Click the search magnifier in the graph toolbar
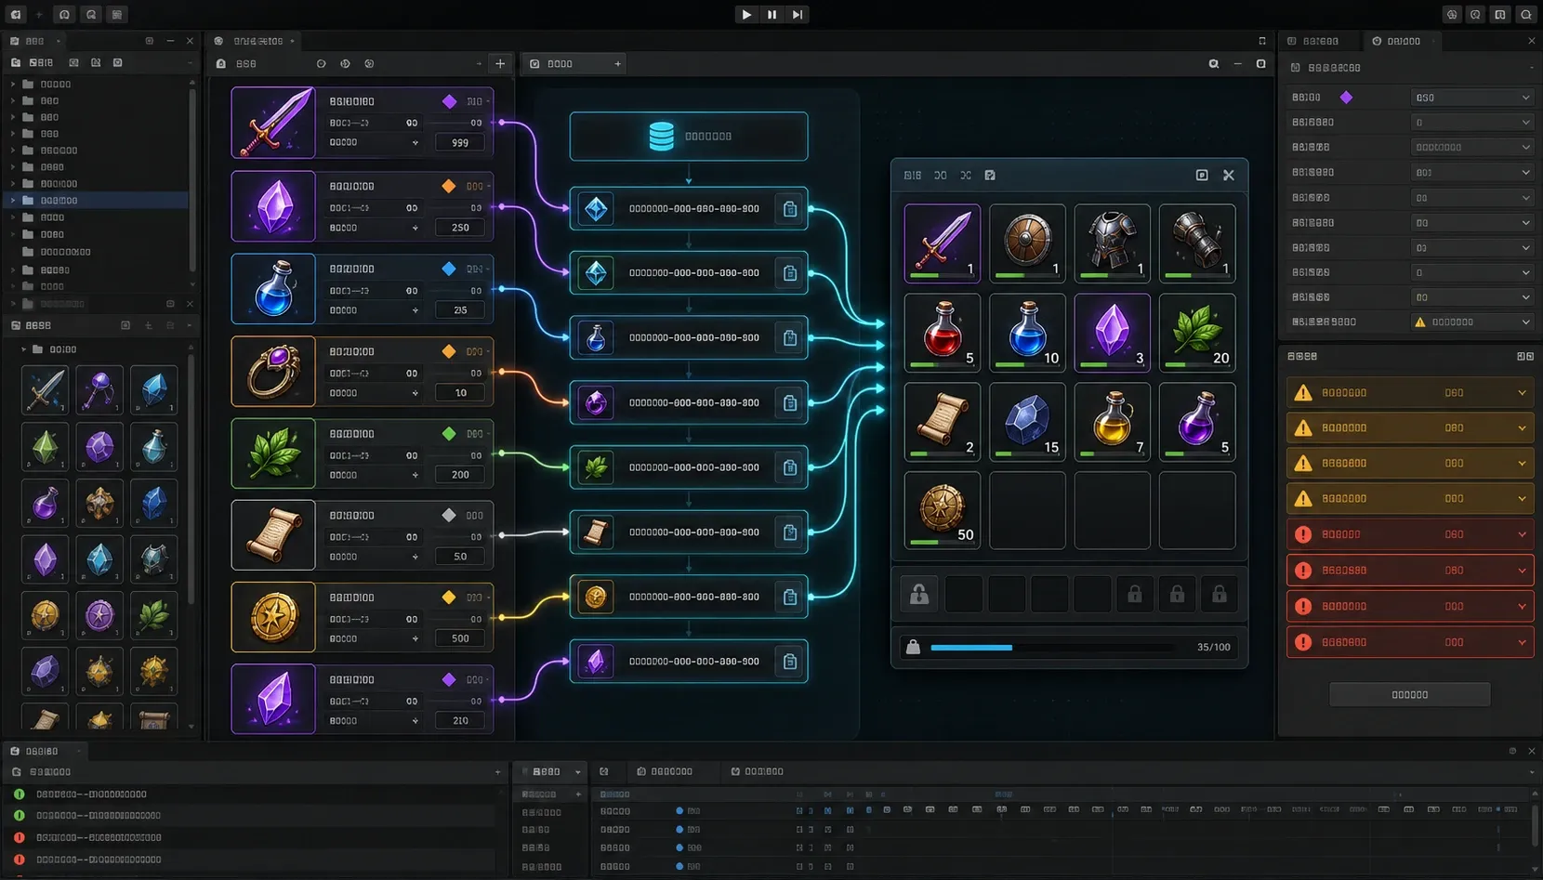The width and height of the screenshot is (1543, 880). (x=1213, y=64)
